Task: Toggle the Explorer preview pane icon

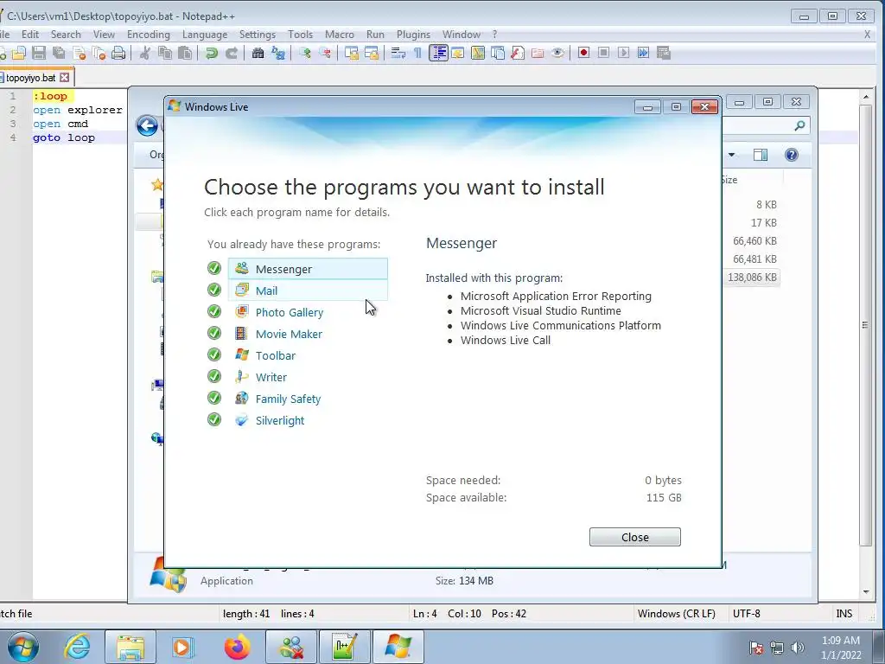Action: pyautogui.click(x=761, y=155)
